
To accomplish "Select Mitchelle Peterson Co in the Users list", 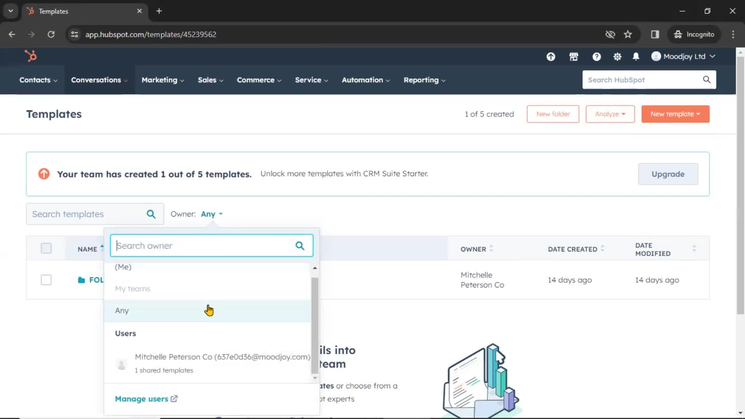I will [x=207, y=363].
